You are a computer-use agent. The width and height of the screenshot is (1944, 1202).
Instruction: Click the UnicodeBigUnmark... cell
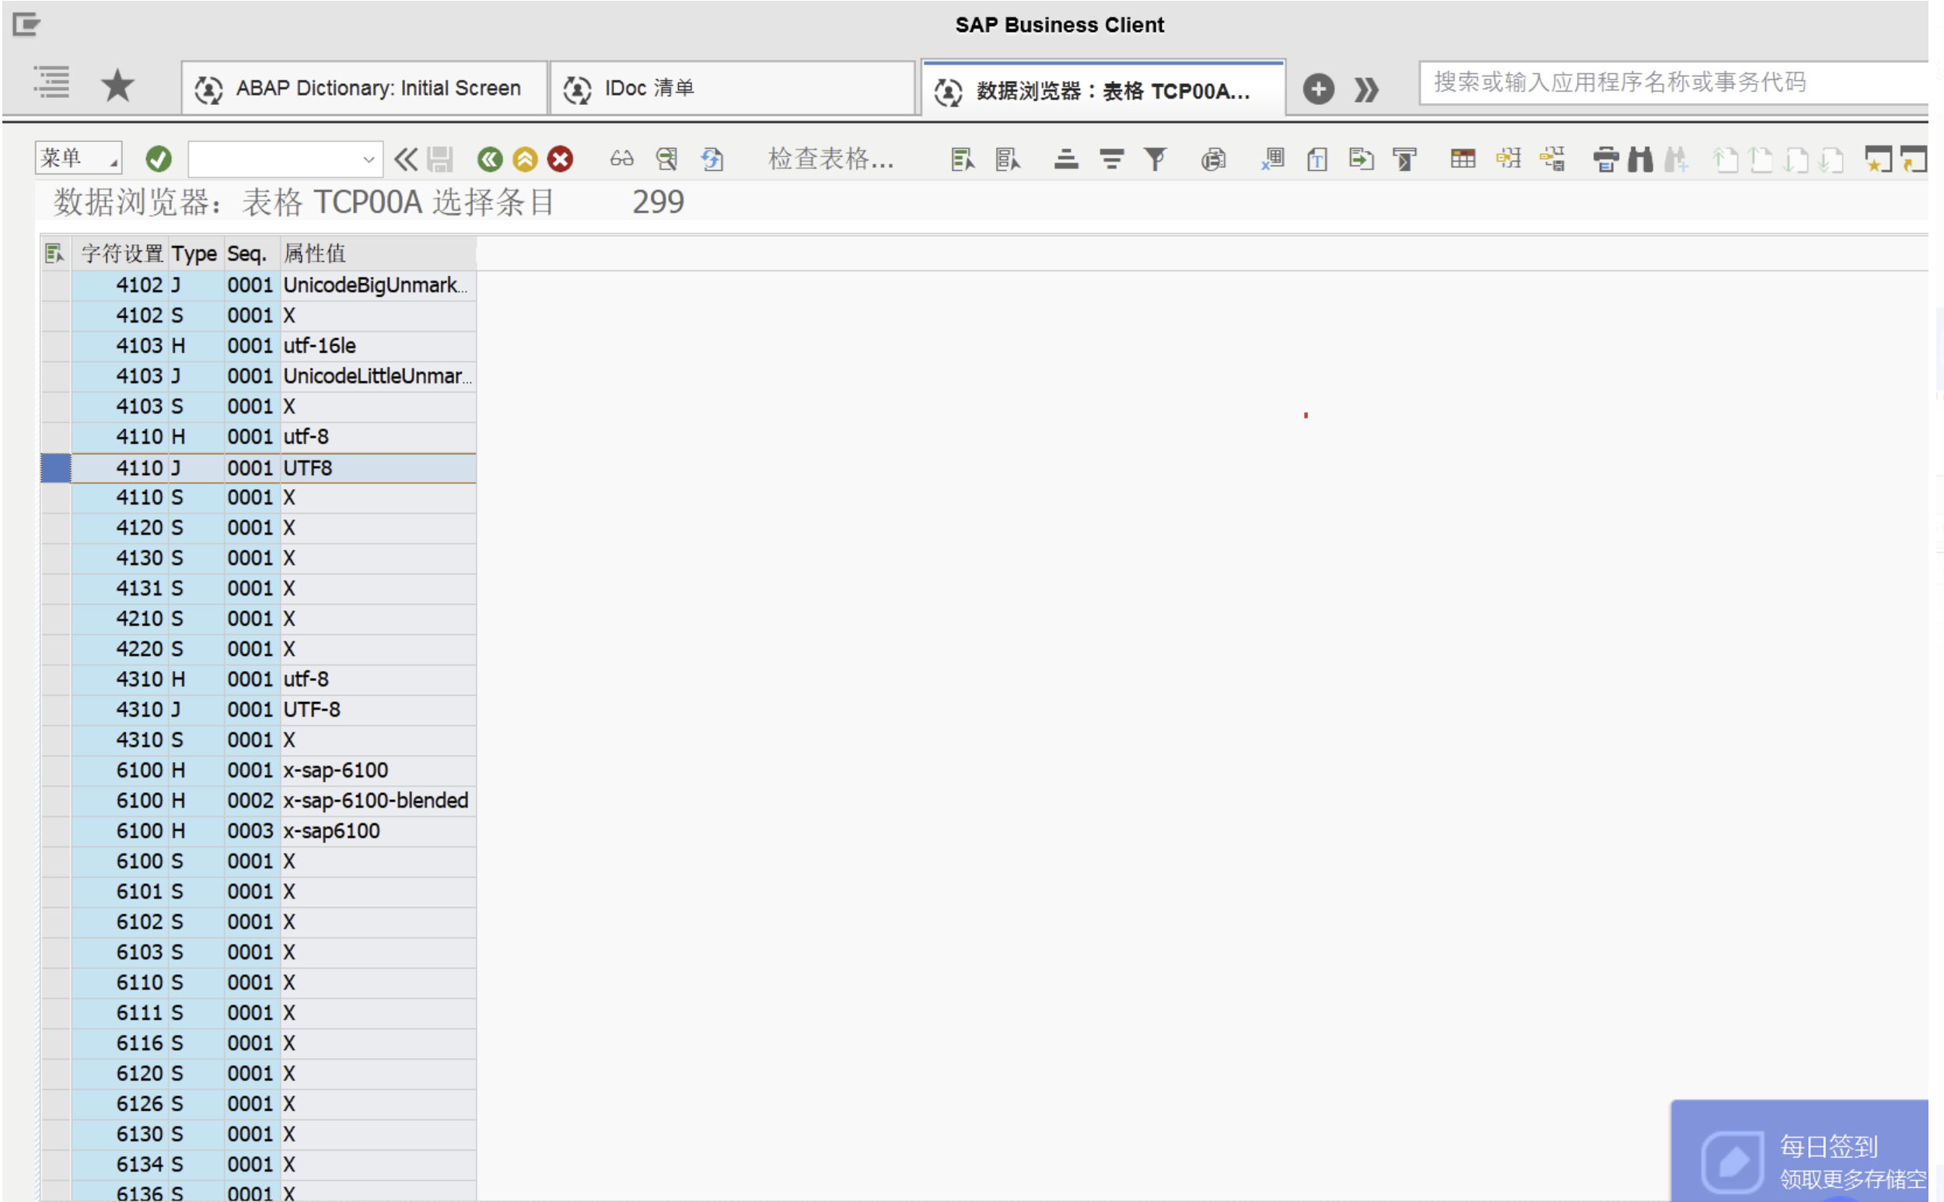(x=378, y=285)
